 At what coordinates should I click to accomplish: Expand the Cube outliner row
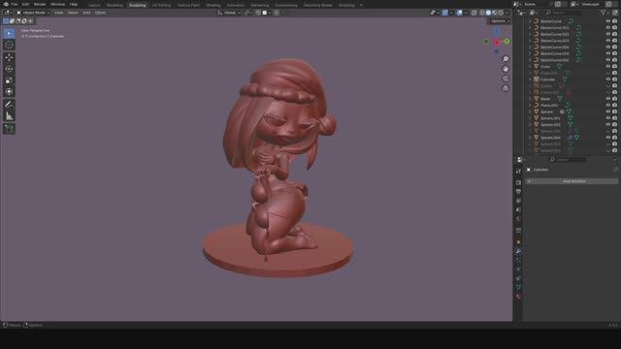tap(531, 67)
